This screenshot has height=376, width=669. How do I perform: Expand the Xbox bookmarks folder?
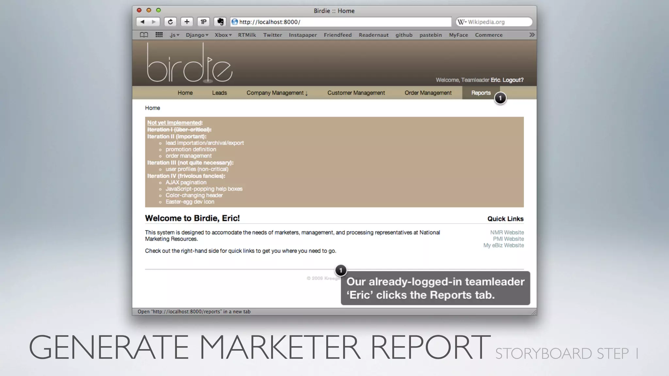point(223,35)
